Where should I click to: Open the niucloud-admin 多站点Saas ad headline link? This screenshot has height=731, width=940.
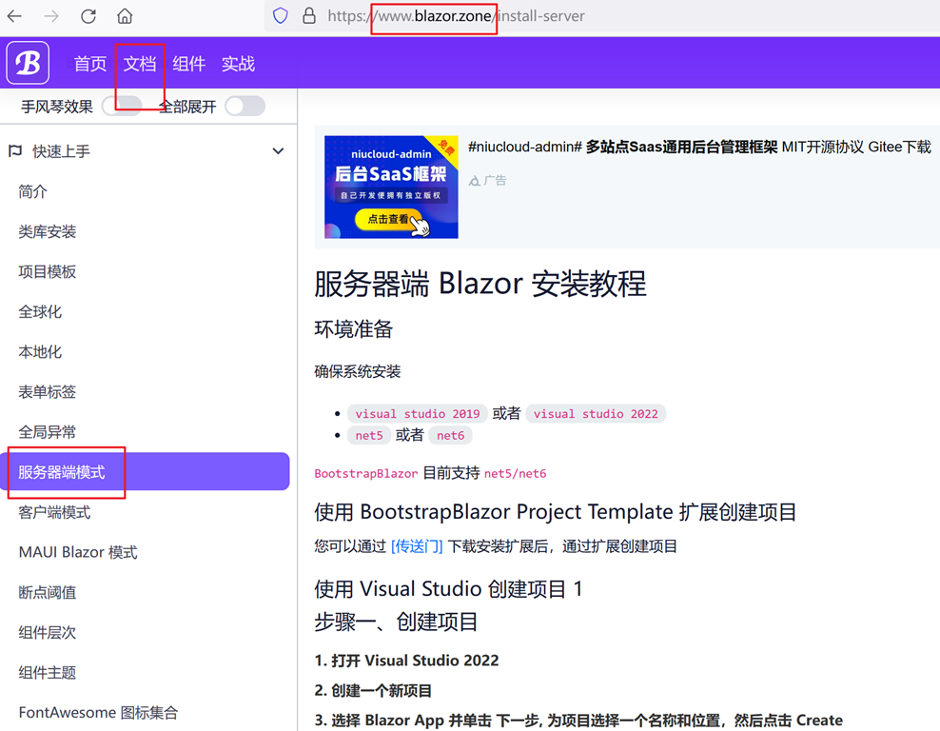(699, 147)
